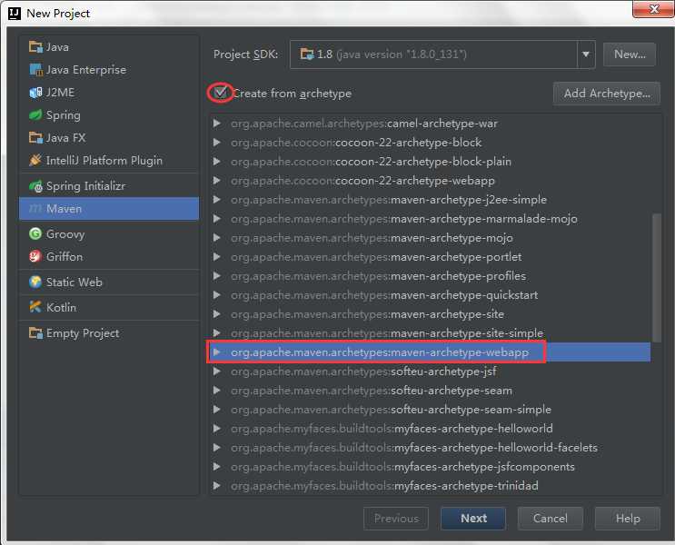Select Maven project type label
The width and height of the screenshot is (675, 545).
(x=64, y=209)
